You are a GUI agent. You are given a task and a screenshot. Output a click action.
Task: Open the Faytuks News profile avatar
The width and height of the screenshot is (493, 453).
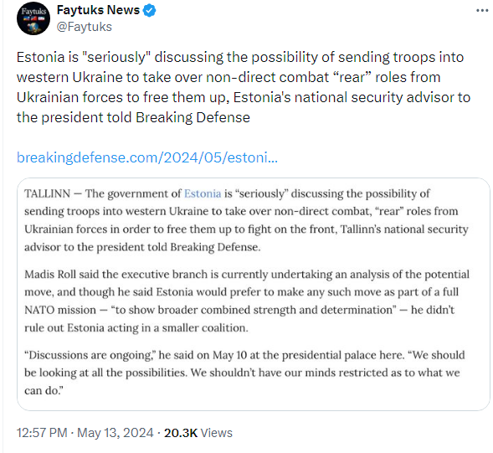coord(33,18)
